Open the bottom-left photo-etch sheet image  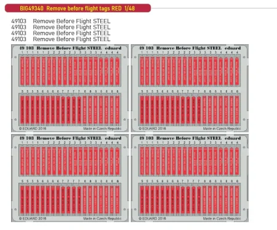tap(70, 178)
